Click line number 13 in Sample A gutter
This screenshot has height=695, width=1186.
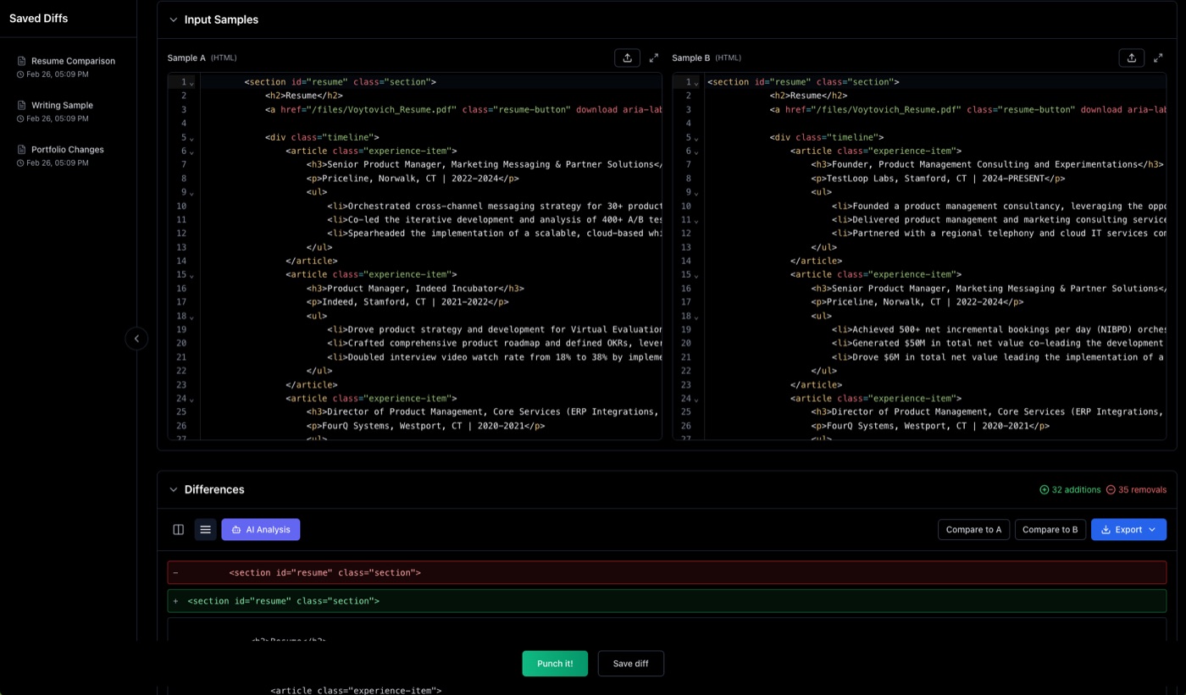click(181, 247)
